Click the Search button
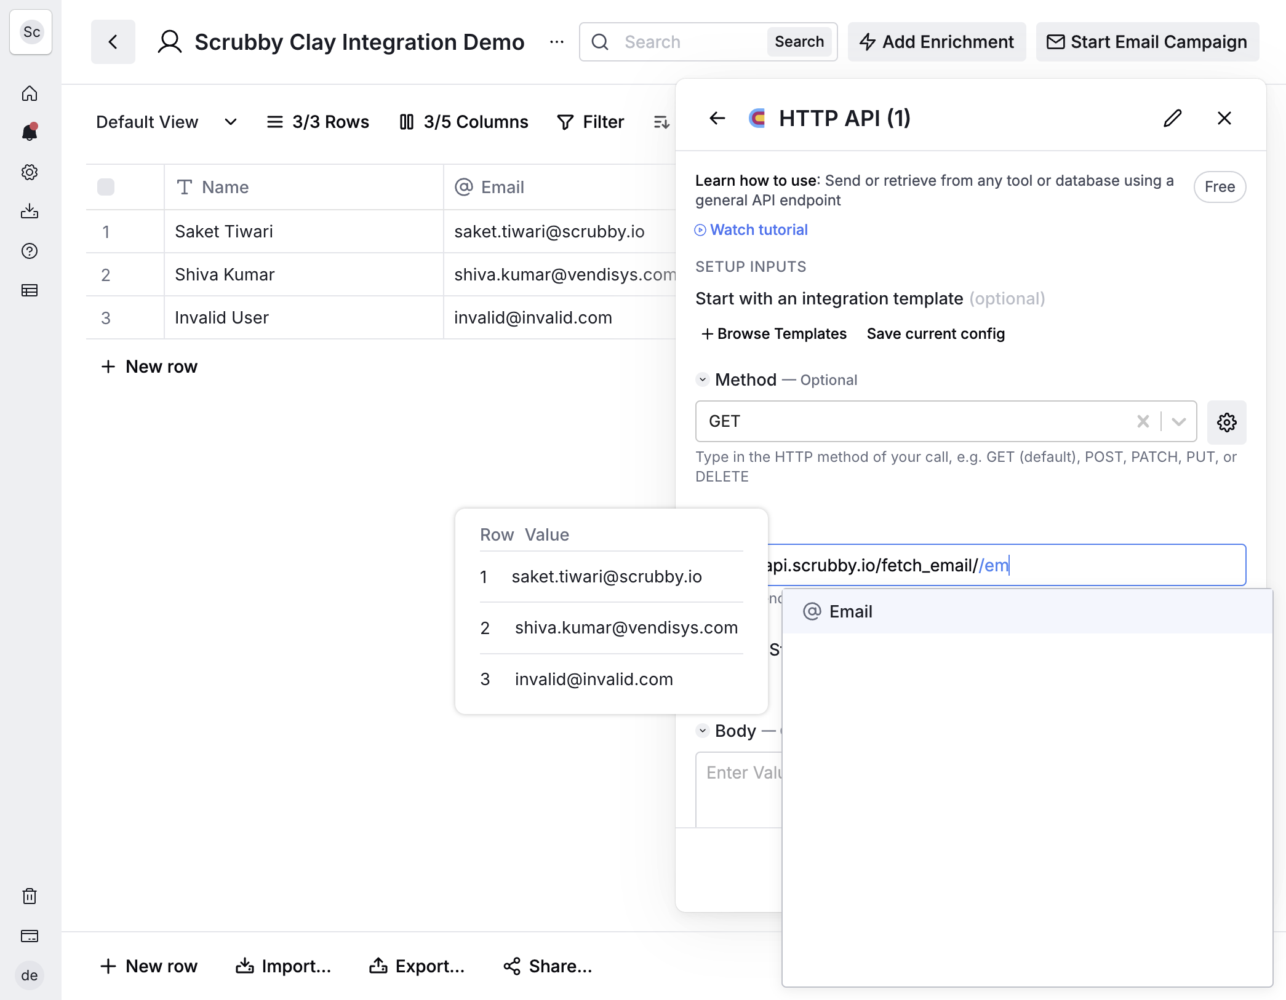This screenshot has width=1286, height=1000. (799, 42)
